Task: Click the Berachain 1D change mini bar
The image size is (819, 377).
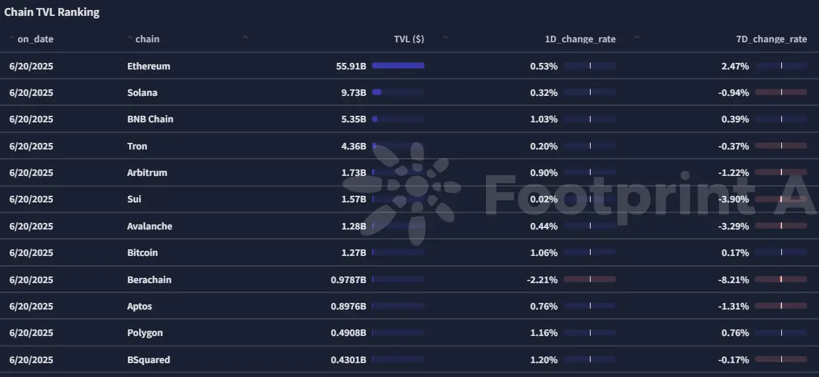Action: pyautogui.click(x=589, y=279)
